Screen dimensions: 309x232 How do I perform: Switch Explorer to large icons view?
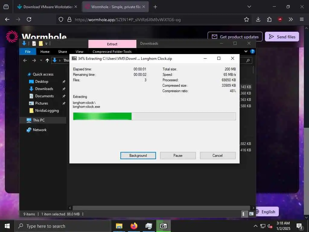click(x=251, y=214)
